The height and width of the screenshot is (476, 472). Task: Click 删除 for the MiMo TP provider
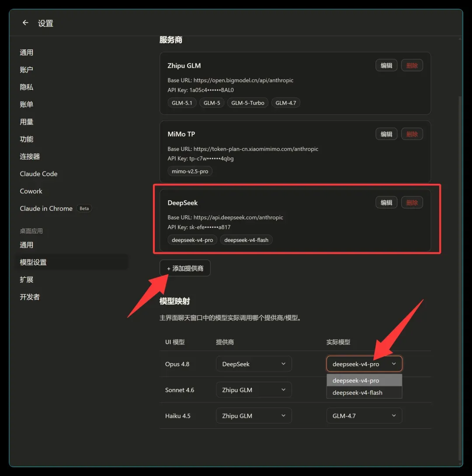(x=412, y=134)
